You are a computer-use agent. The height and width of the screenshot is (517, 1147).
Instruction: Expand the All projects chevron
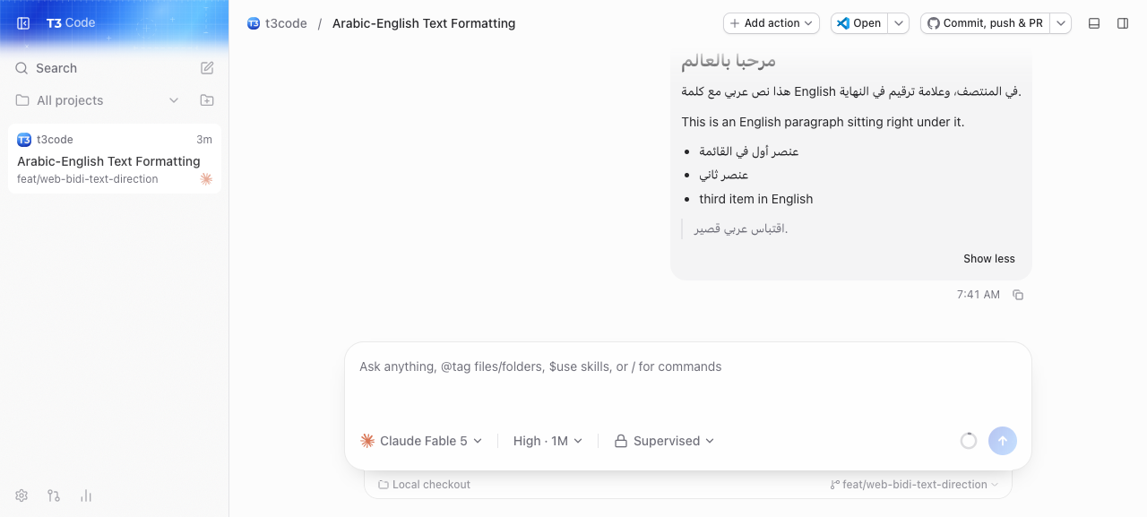174,100
